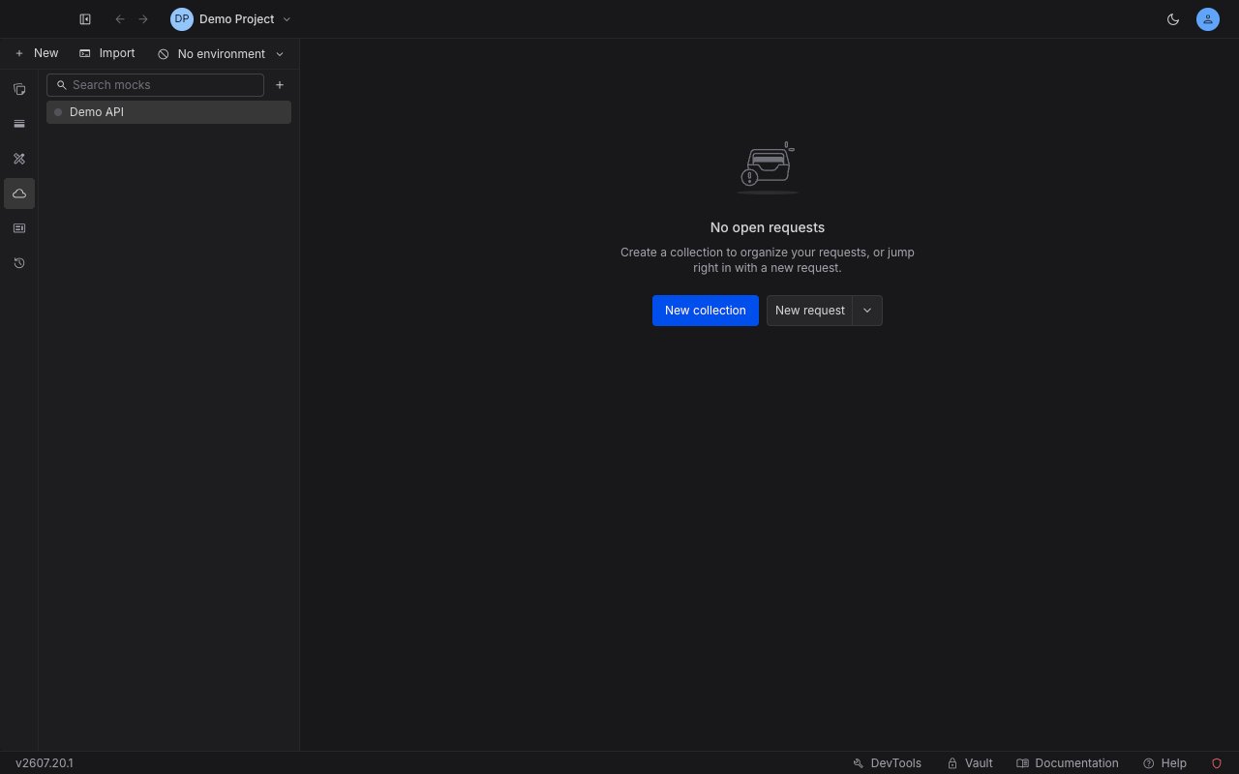1239x774 pixels.
Task: Open the Demo Project workspace switcher
Action: [x=231, y=19]
